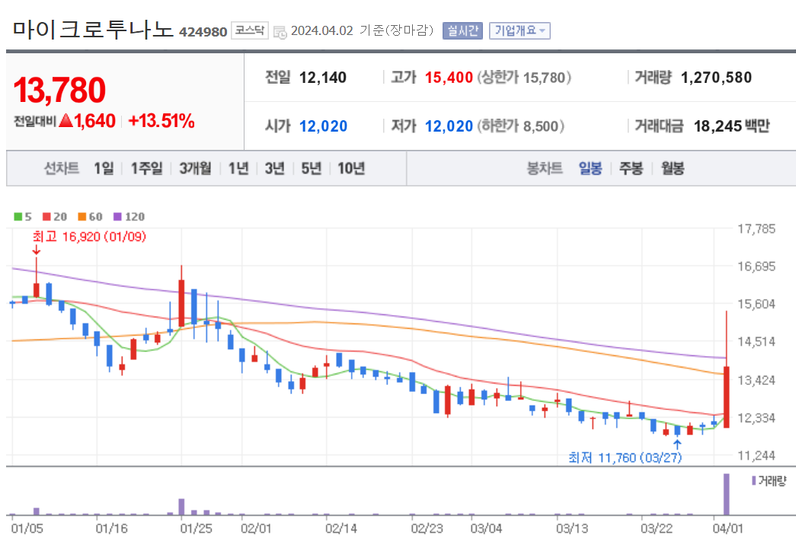The width and height of the screenshot is (796, 547).
Task: Click the 거래량 value 1,270,580
Action: [x=716, y=78]
